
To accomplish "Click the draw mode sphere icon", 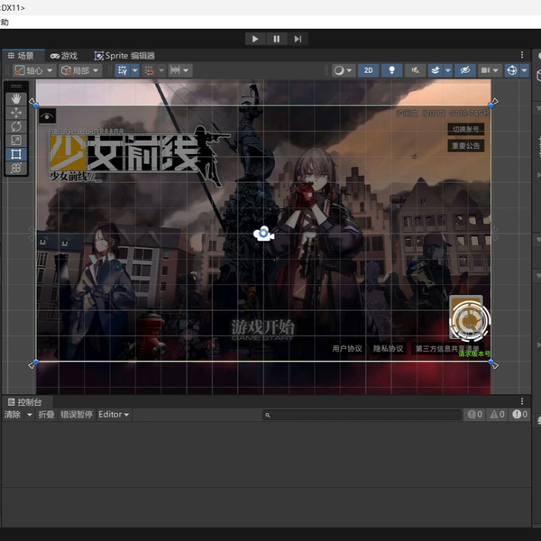I will (x=339, y=70).
